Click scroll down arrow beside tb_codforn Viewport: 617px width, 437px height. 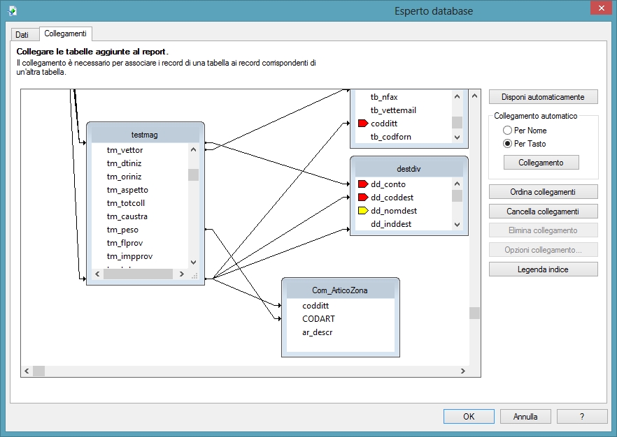[x=457, y=138]
